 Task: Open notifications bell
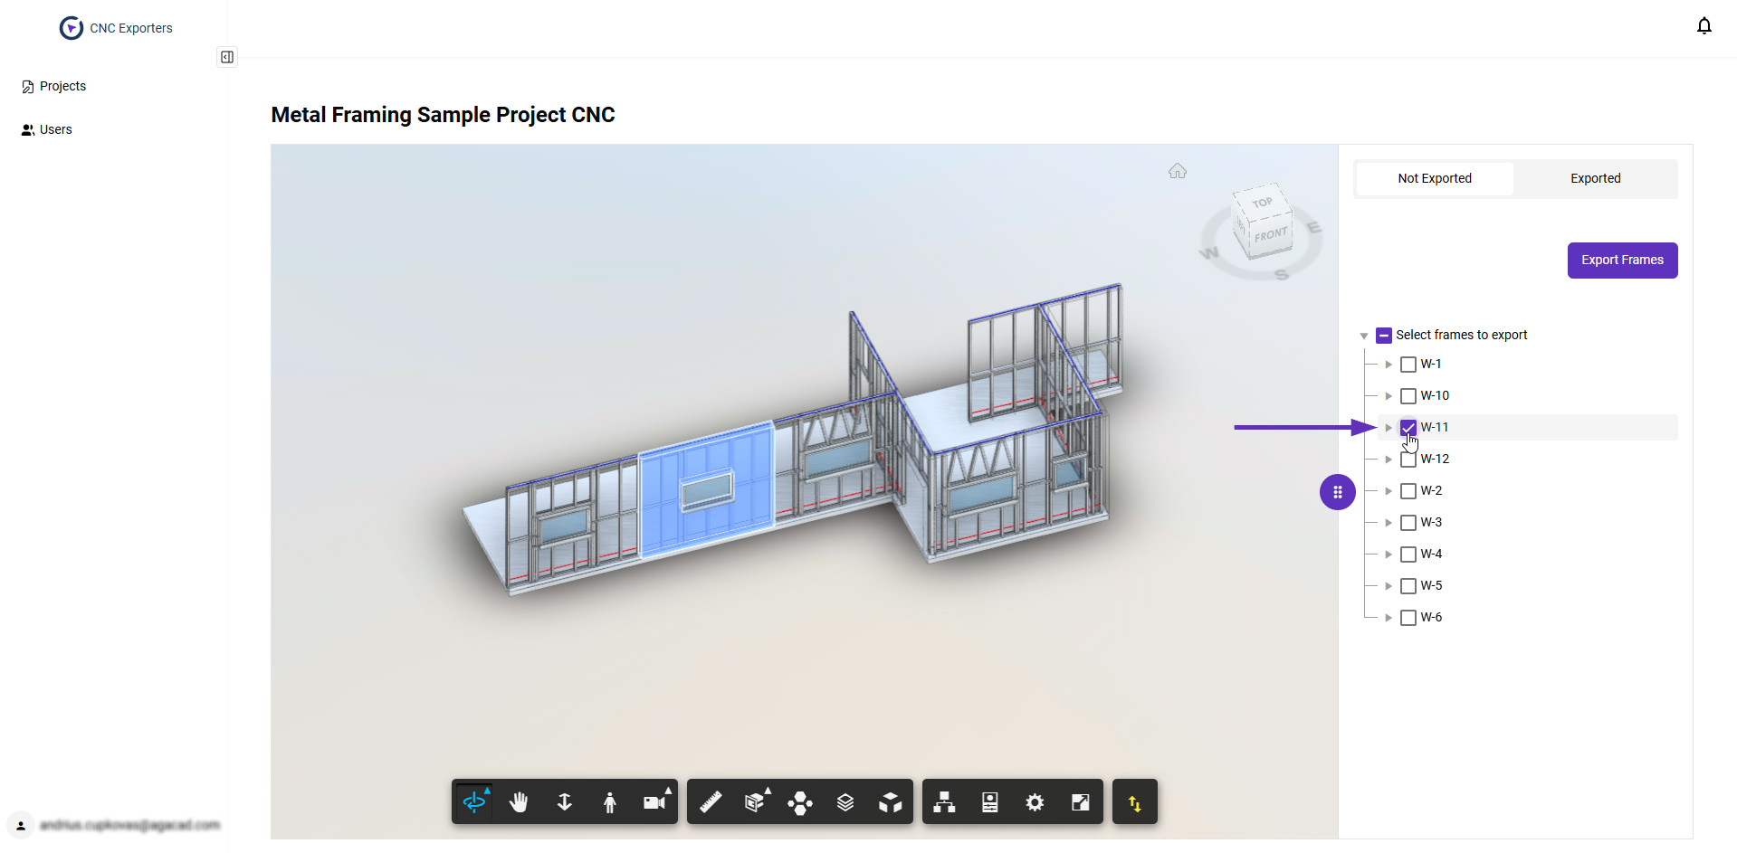[1704, 26]
